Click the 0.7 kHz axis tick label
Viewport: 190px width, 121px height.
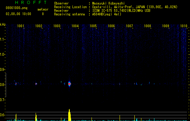2,100
